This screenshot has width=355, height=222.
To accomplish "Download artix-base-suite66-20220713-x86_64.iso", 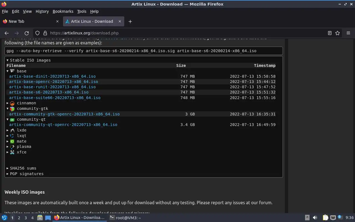I will [55, 98].
